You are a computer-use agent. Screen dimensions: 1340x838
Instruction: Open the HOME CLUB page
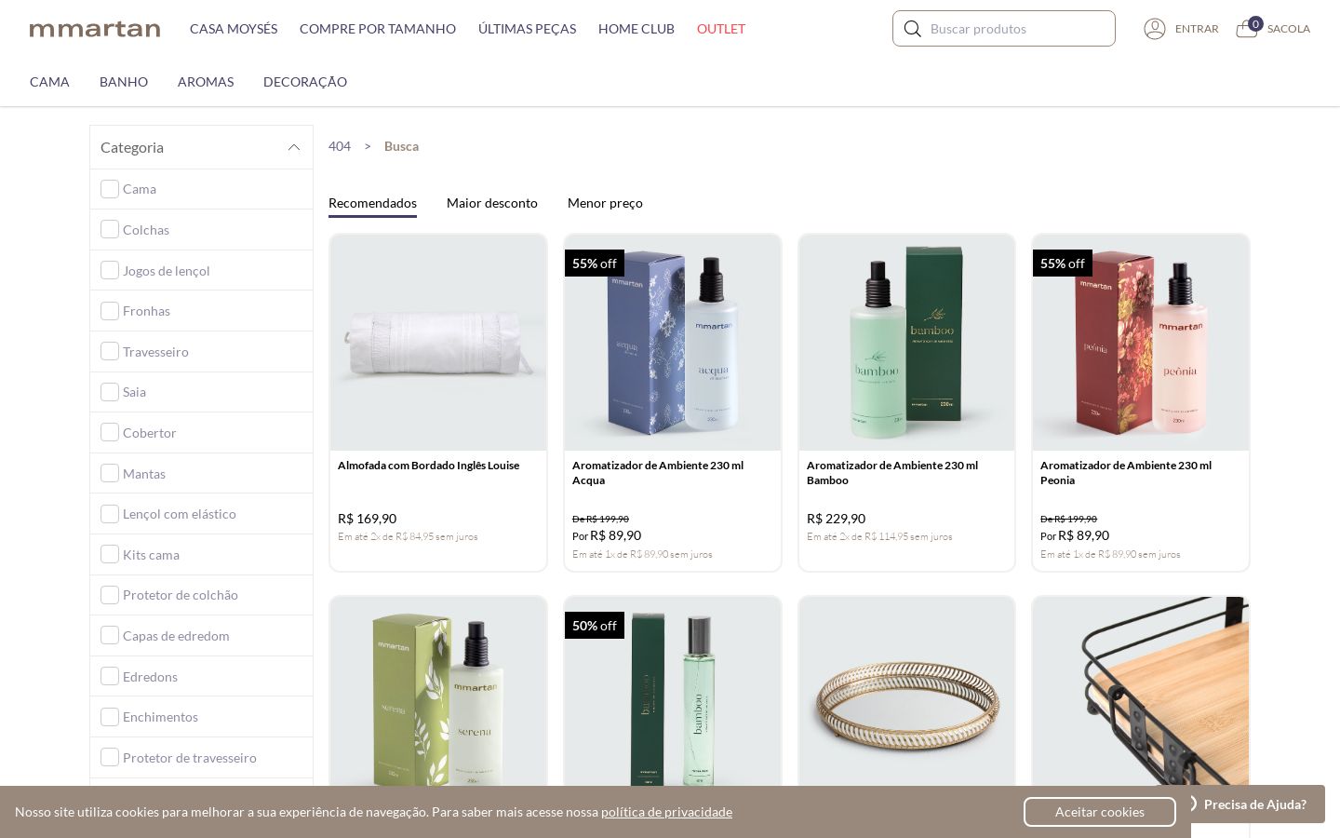(x=636, y=29)
